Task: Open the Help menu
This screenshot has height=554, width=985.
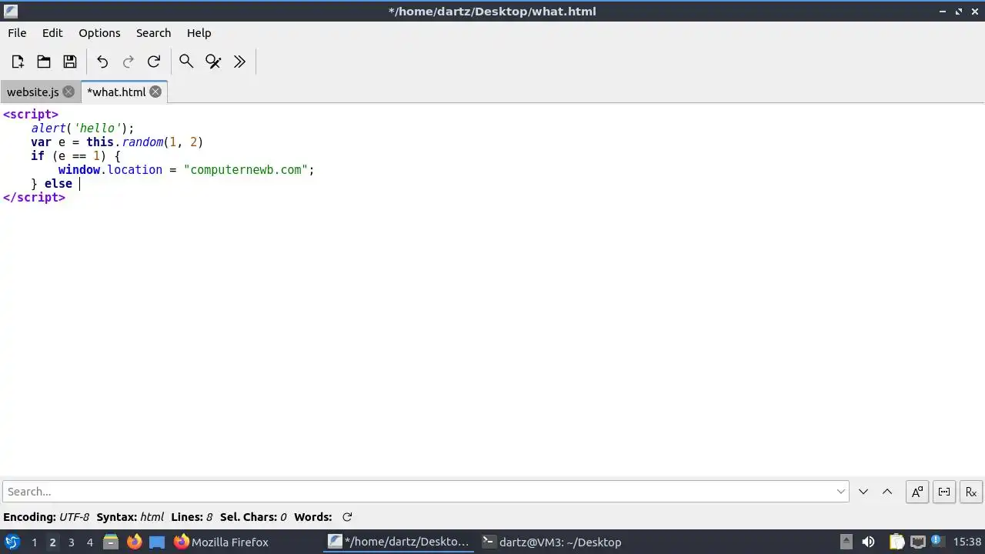Action: point(199,33)
